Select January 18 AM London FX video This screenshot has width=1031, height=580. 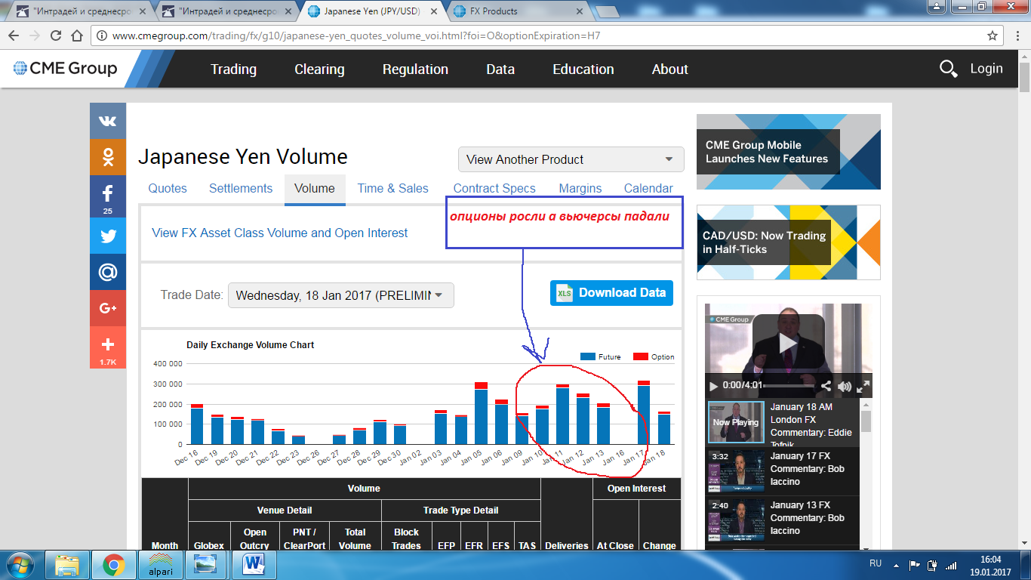(782, 423)
